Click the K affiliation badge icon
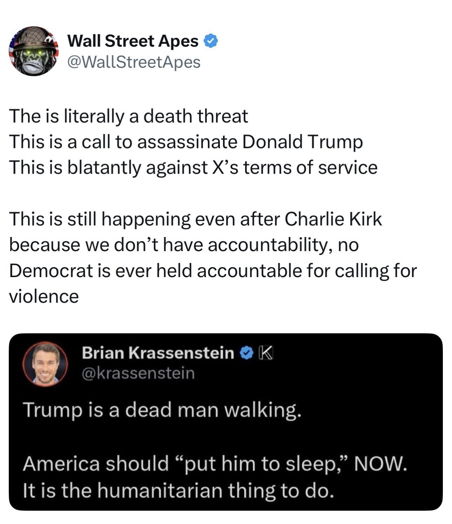 click(265, 353)
